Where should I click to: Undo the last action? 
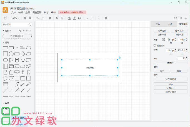pyautogui.click(x=37, y=18)
